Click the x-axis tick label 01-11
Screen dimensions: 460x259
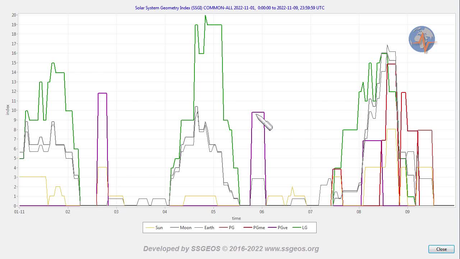[19, 212]
